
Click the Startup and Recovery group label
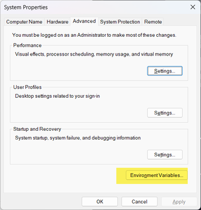click(37, 129)
